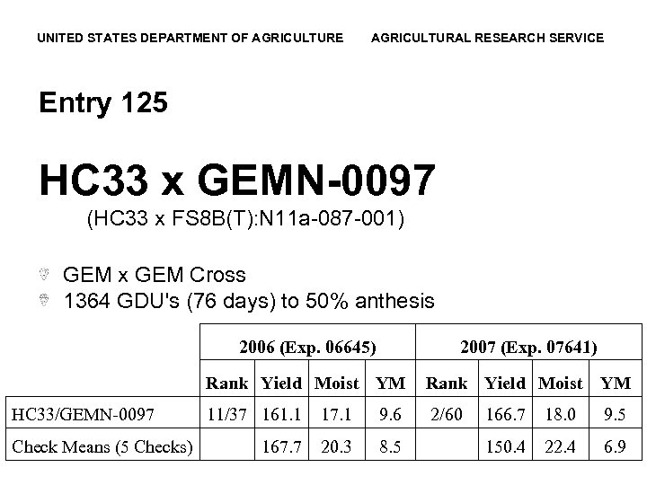The image size is (647, 485).
Task: Click the 1364 GDU's anthesis line
Action: 249,301
